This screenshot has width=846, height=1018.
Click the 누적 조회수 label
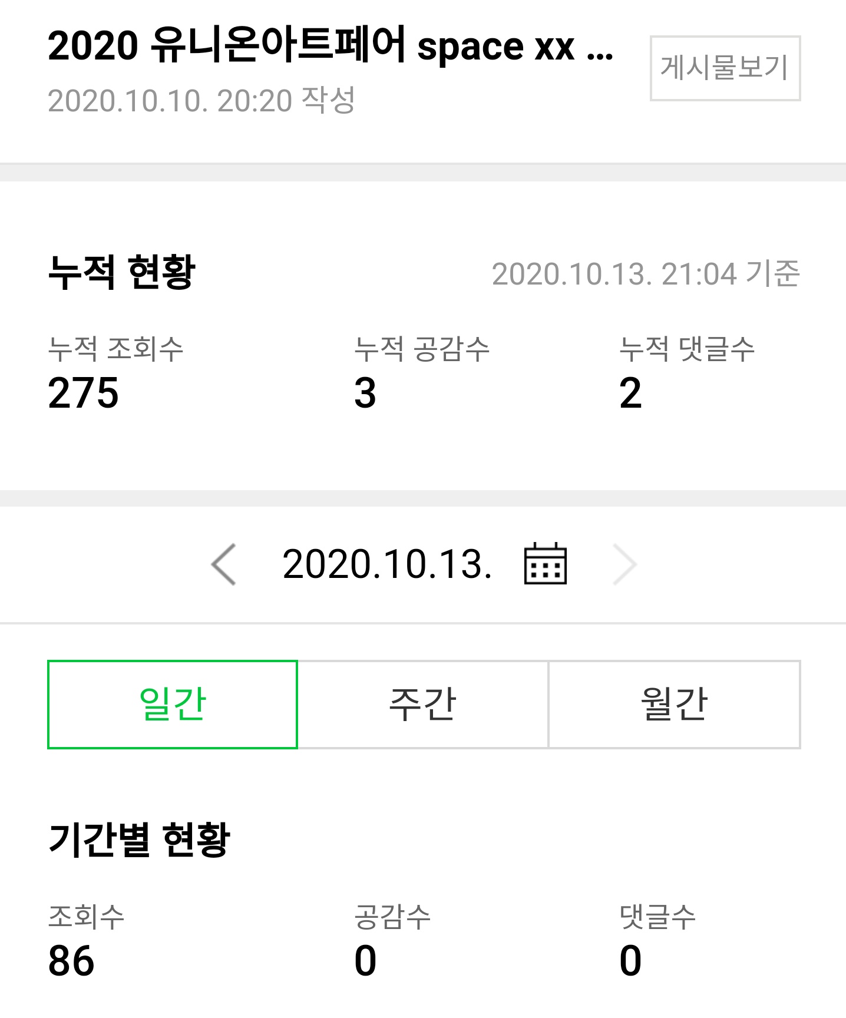click(x=115, y=349)
